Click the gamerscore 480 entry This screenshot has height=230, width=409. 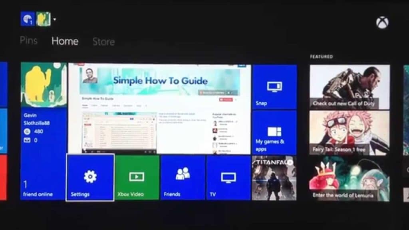pos(34,131)
